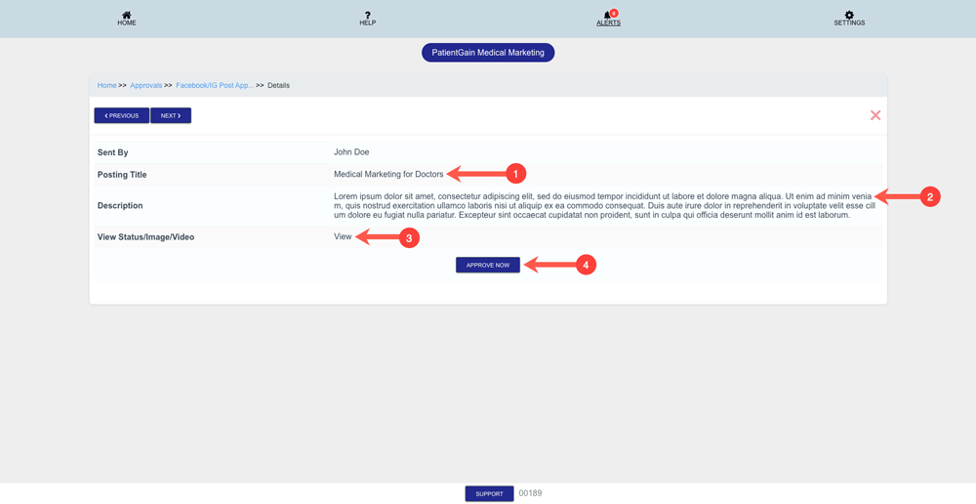Open the Help question mark icon

[x=368, y=15]
